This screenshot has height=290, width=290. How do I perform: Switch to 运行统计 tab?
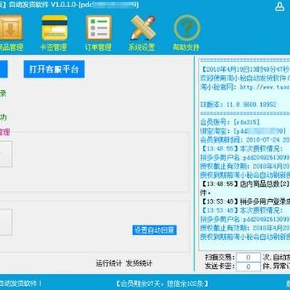coord(109,263)
